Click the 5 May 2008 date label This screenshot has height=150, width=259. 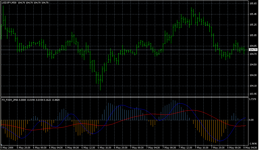tap(7, 147)
